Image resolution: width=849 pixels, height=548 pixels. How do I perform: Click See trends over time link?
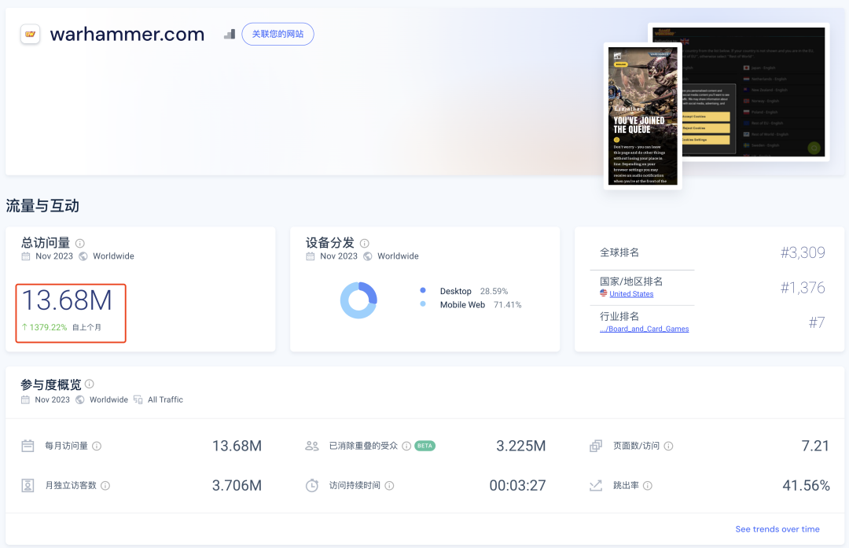(x=777, y=529)
